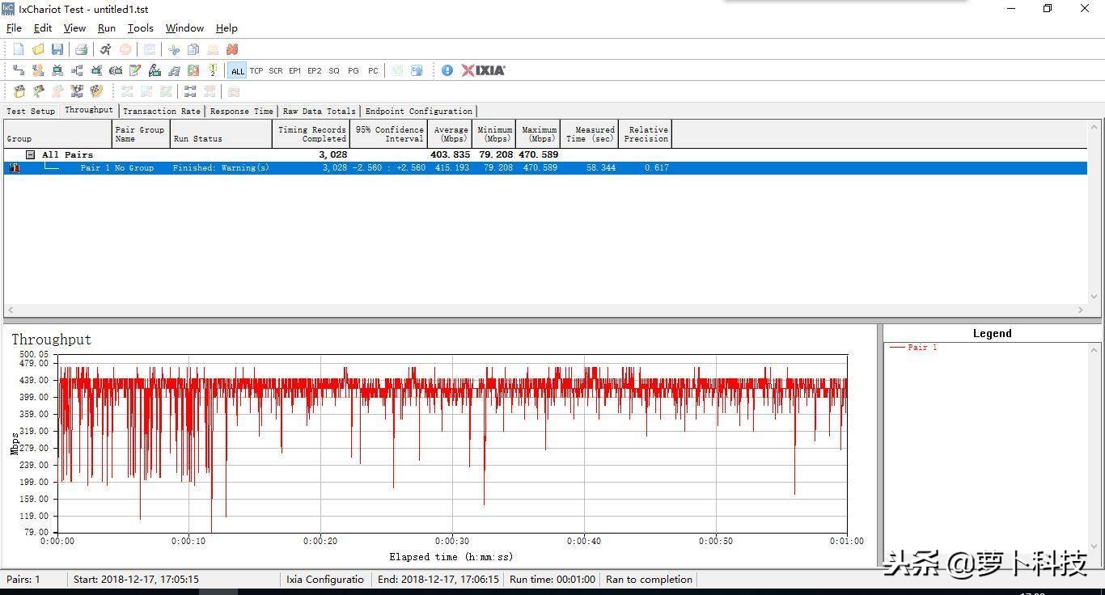
Task: Toggle the ALL pairs filter button
Action: click(x=237, y=71)
